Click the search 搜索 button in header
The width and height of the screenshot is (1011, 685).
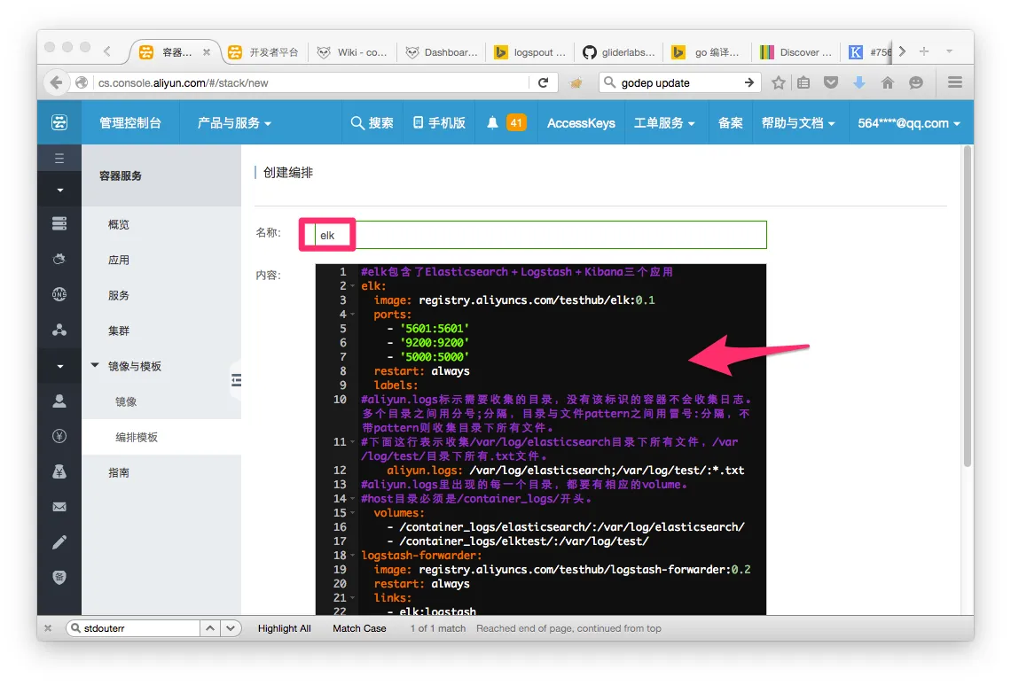(x=372, y=122)
